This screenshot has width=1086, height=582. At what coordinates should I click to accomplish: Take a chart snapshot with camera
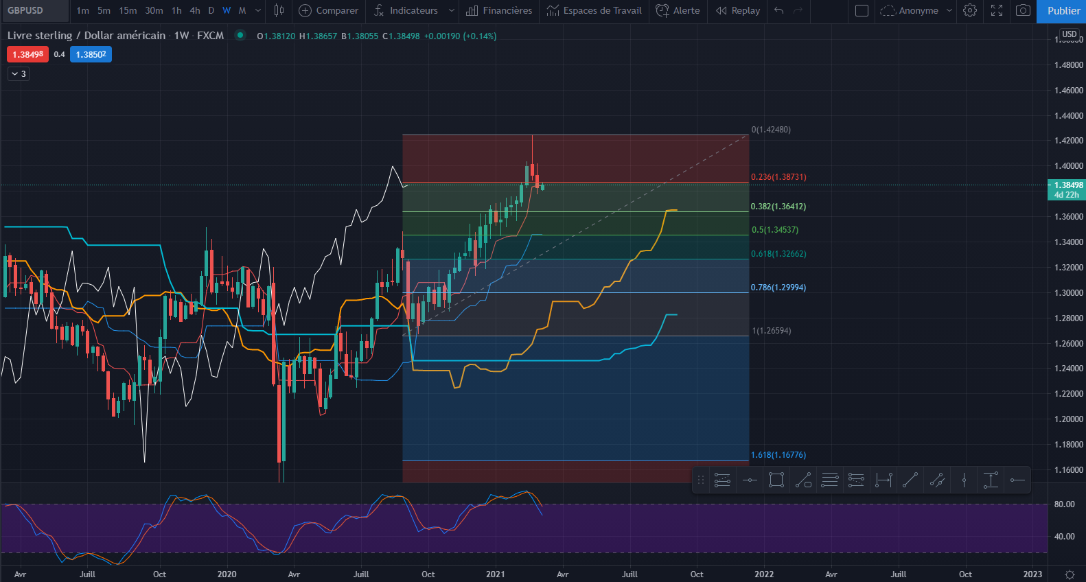point(1023,10)
